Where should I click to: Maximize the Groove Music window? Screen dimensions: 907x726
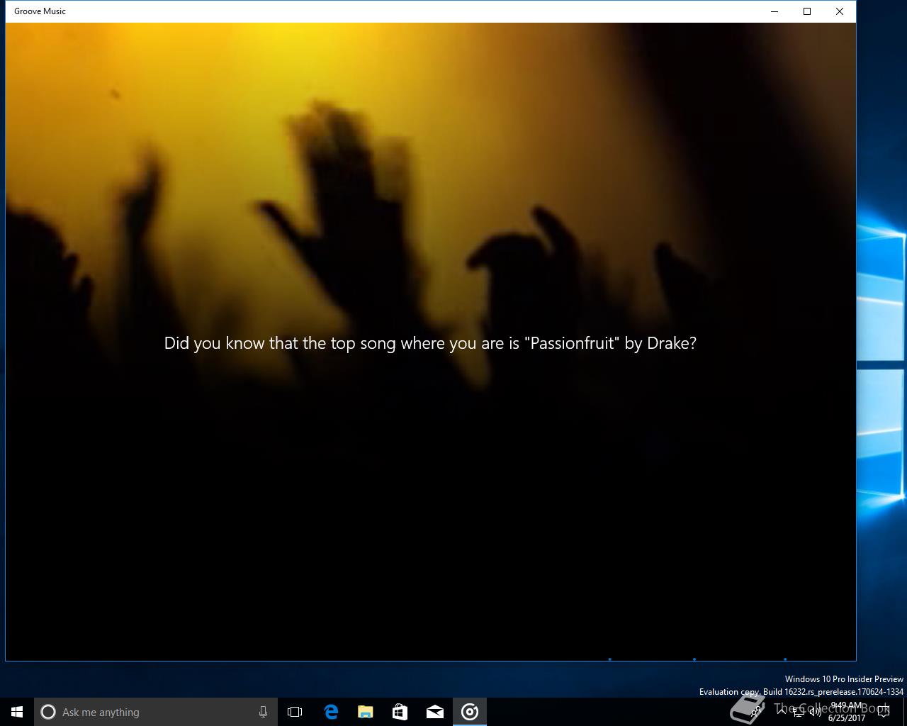coord(807,11)
